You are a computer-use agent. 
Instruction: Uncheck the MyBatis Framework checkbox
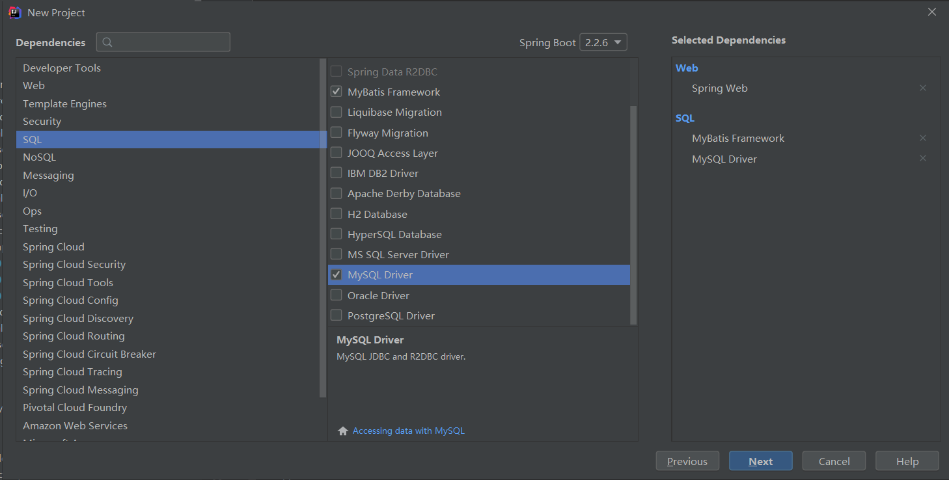[336, 92]
